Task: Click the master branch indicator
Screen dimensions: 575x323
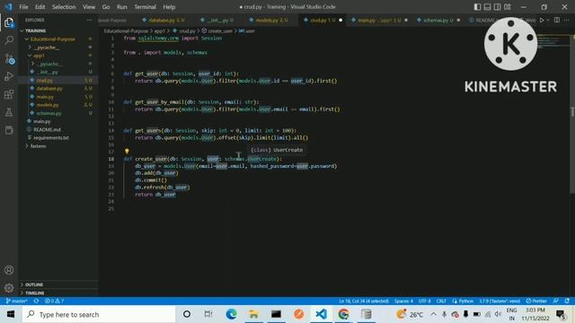Action: point(16,301)
